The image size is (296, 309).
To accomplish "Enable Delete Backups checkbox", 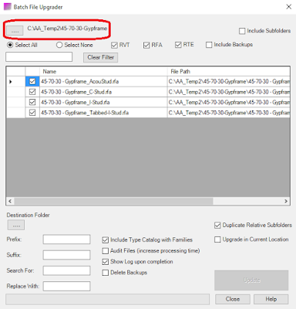I will click(x=106, y=273).
